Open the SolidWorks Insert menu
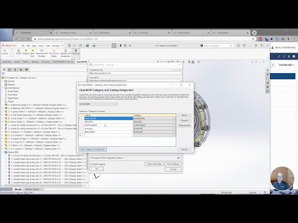 pos(41,46)
